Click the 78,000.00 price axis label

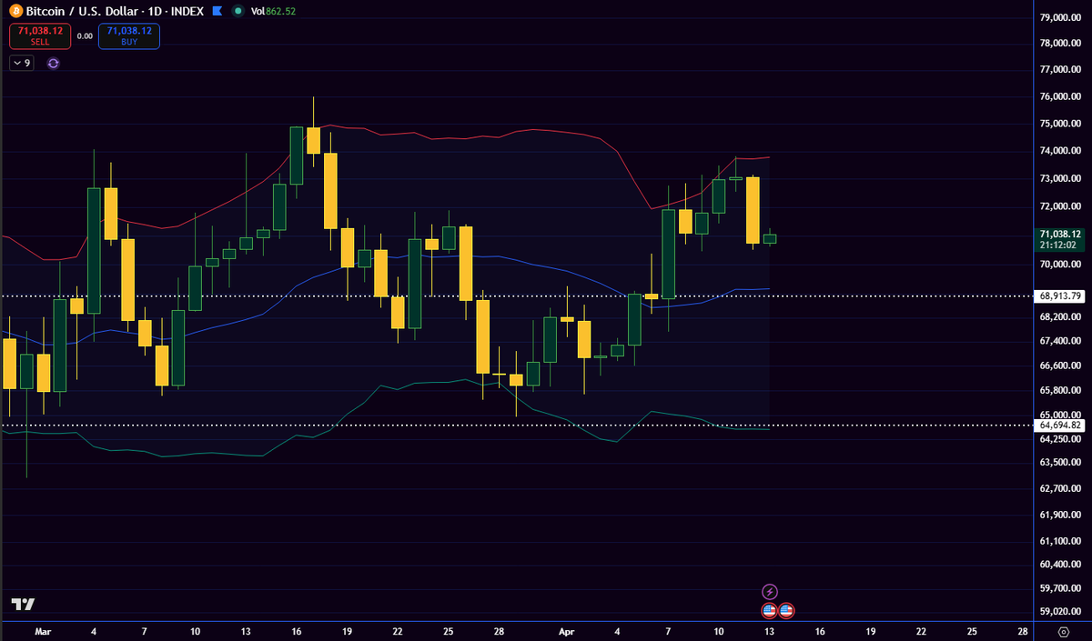(x=1060, y=44)
